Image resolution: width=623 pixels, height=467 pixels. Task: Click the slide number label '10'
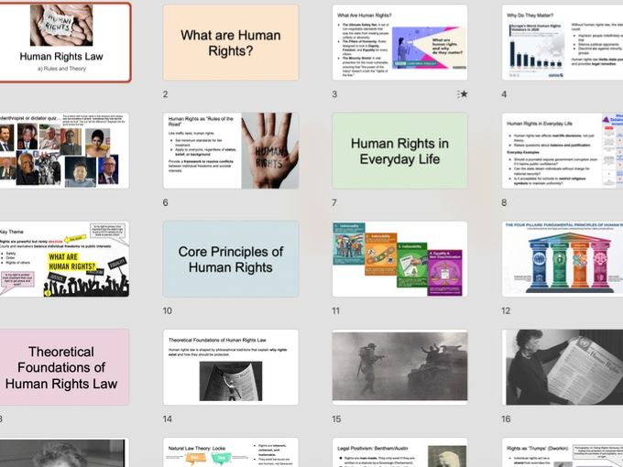coord(168,311)
